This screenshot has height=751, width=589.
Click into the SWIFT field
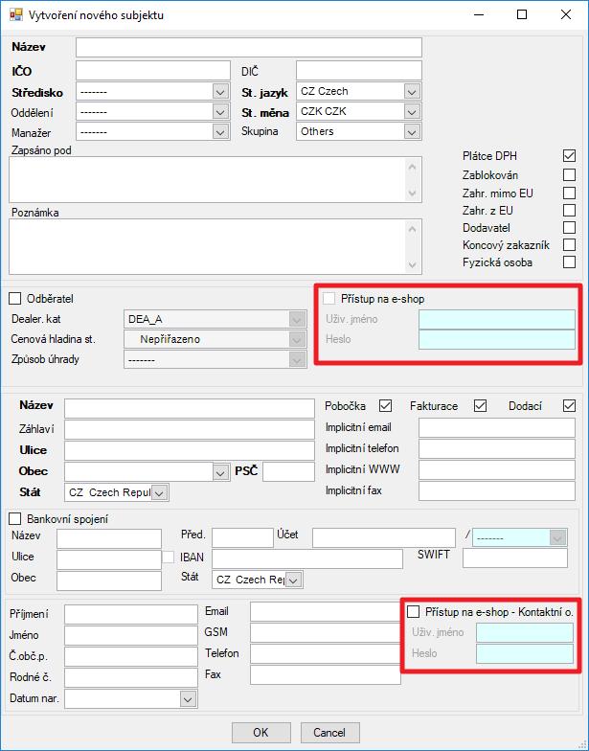pyautogui.click(x=515, y=558)
